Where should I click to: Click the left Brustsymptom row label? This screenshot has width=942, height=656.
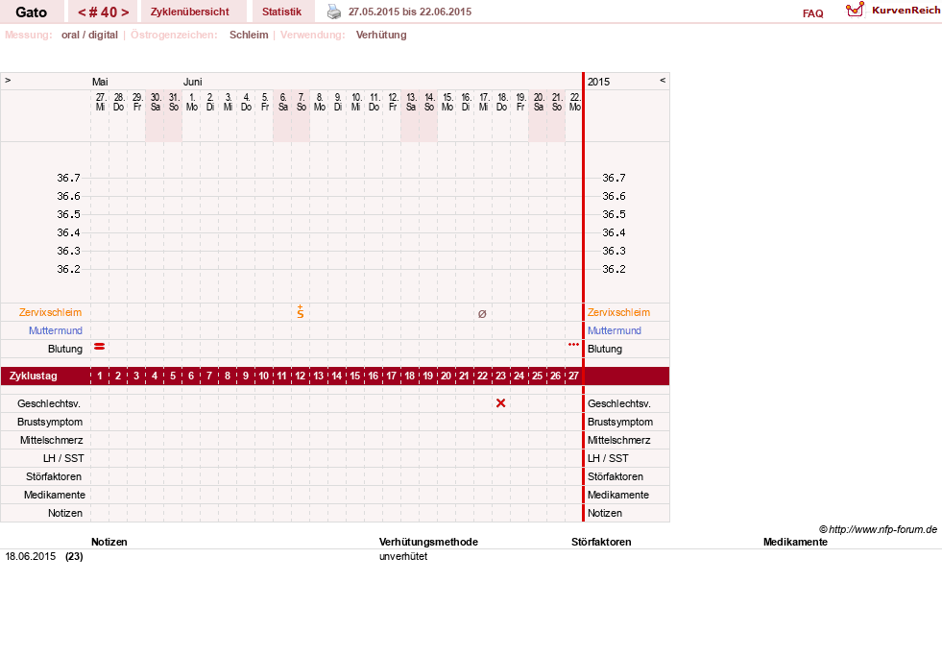50,422
